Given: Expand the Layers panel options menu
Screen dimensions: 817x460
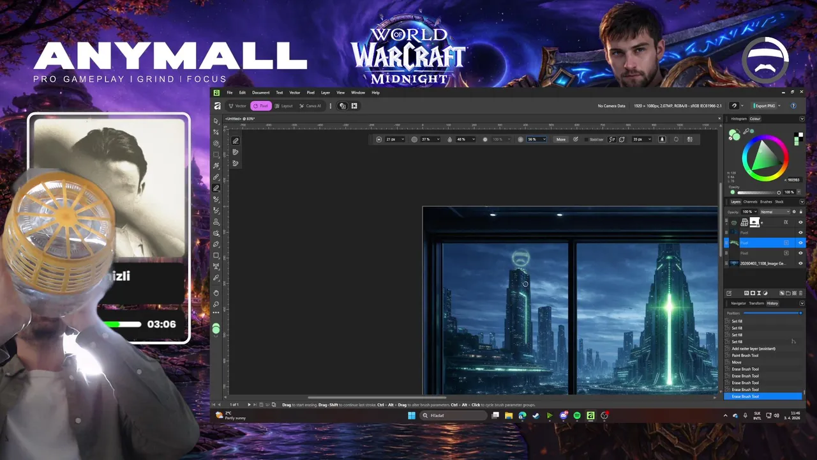Looking at the screenshot, I should click(x=802, y=202).
